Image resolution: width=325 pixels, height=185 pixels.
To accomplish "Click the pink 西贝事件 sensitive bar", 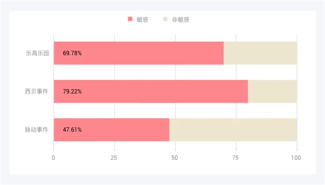I will 151,92.
